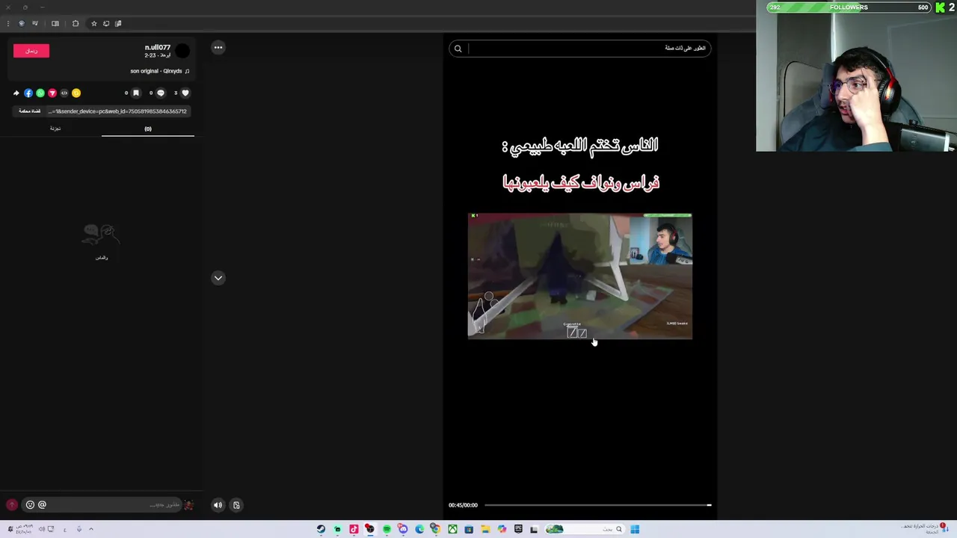Click the copy link button beside the URL
957x538 pixels.
point(30,111)
